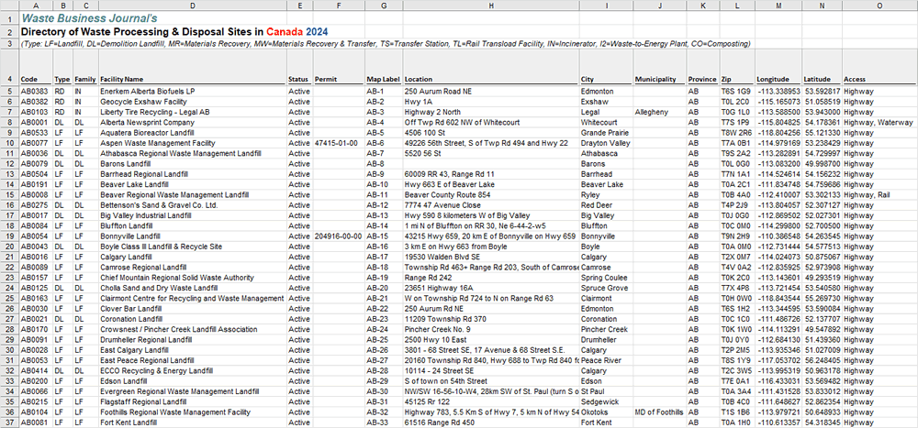Click permit cell '47415-01-00'
The height and width of the screenshot is (428, 918).
click(339, 143)
